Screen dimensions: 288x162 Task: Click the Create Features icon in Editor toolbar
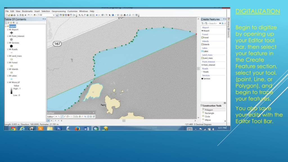[94, 116]
